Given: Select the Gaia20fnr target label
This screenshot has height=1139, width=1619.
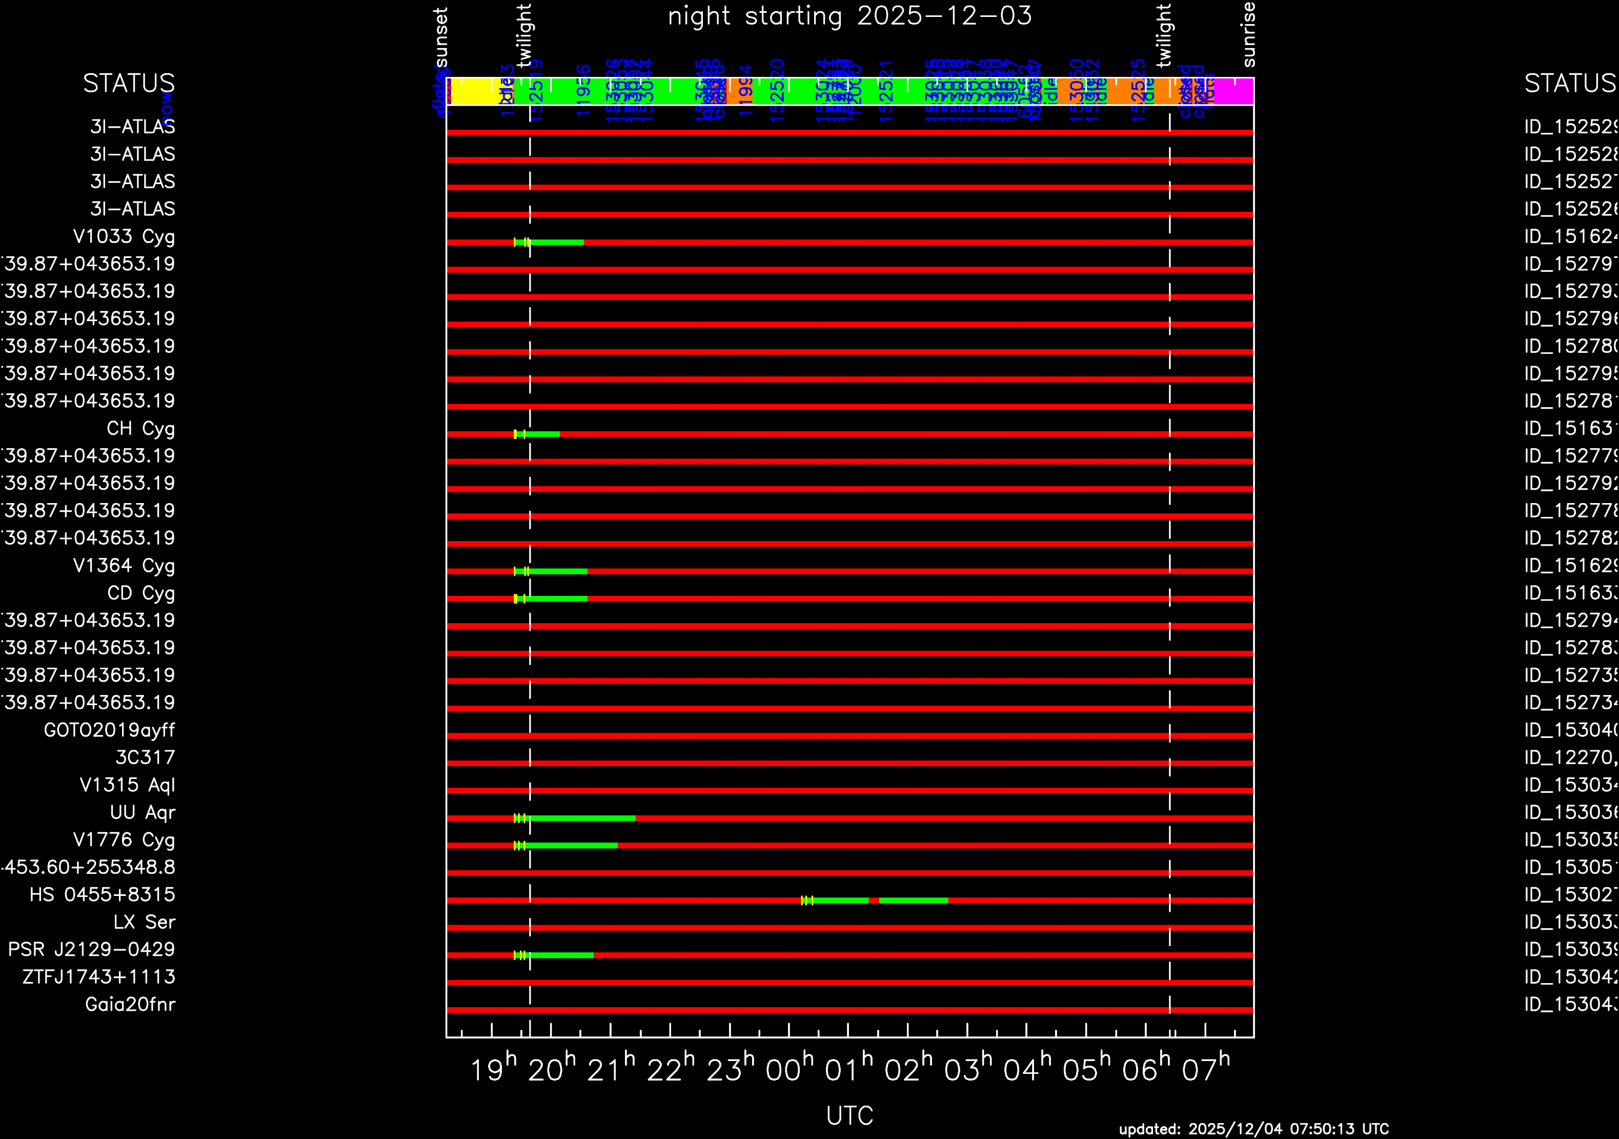Looking at the screenshot, I should click(x=130, y=1004).
